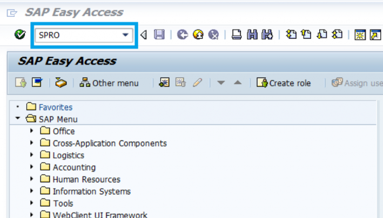This screenshot has height=218, width=383.
Task: Click the Create new session icon
Action: tap(360, 35)
